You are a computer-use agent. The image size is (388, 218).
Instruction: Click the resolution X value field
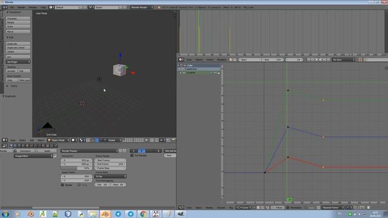[x=76, y=160]
